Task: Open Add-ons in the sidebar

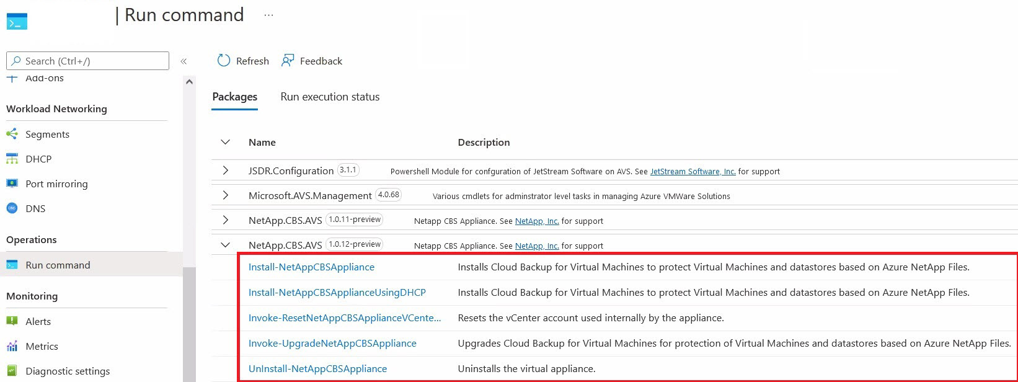Action: pos(44,78)
